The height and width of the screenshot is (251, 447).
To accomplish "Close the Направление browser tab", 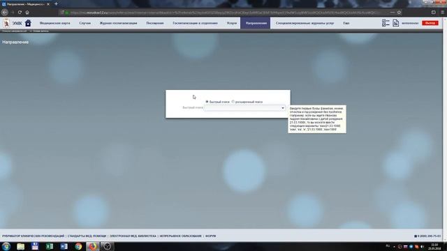I will pyautogui.click(x=48, y=4).
